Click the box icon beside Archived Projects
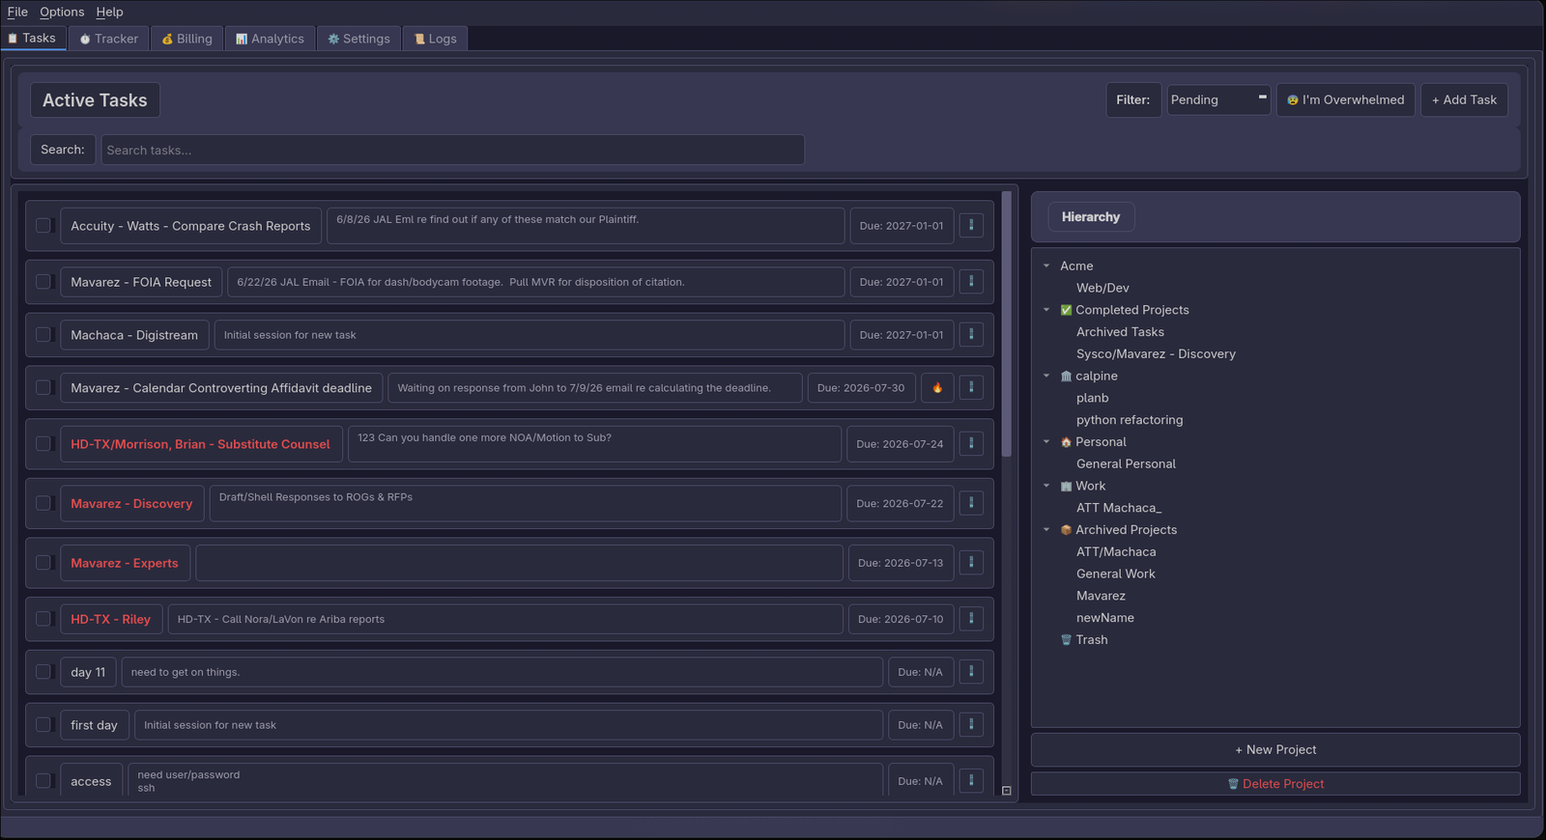The image size is (1546, 840). click(1066, 529)
